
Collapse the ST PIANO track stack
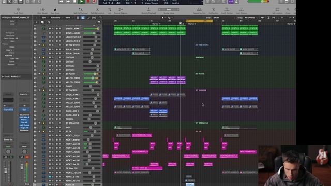coord(39,74)
